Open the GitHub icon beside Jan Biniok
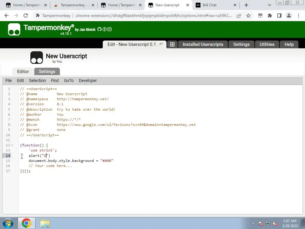The width and height of the screenshot is (305, 229). pos(99,29)
